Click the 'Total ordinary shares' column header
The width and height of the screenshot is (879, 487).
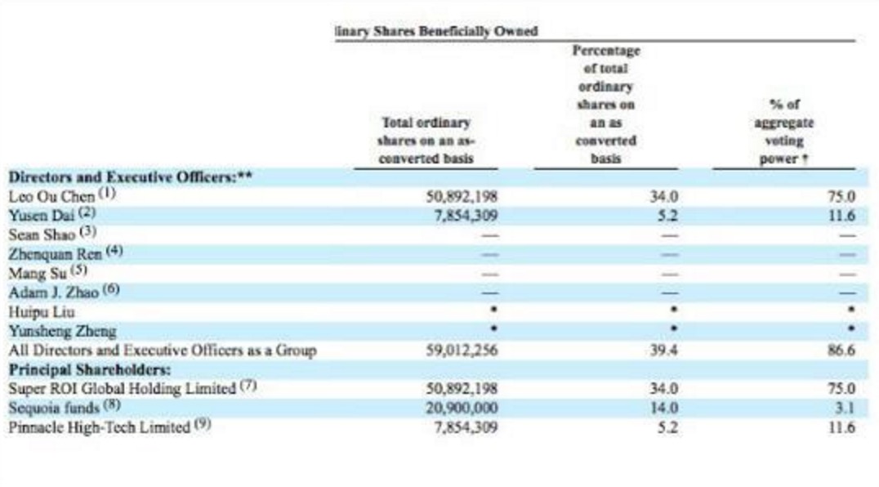pos(426,141)
